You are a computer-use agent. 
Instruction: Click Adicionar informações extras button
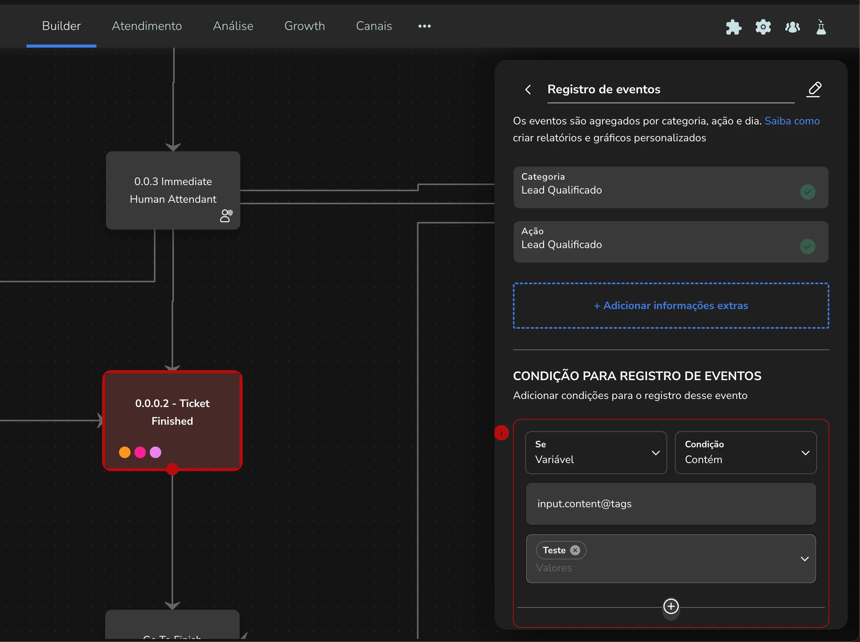tap(671, 306)
